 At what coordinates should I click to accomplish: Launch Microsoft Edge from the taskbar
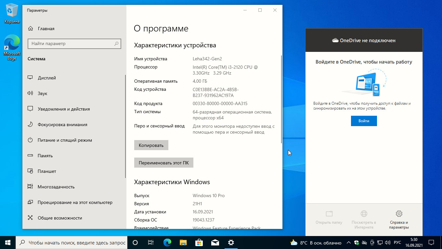pyautogui.click(x=167, y=243)
